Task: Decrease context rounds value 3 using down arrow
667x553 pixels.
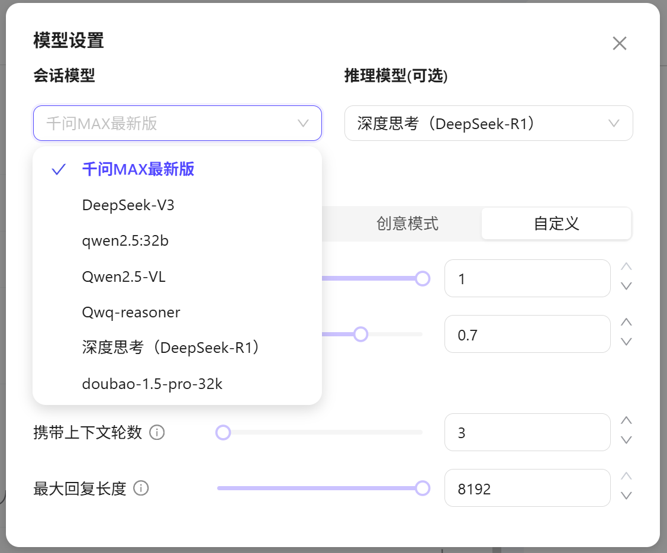Action: pos(626,440)
